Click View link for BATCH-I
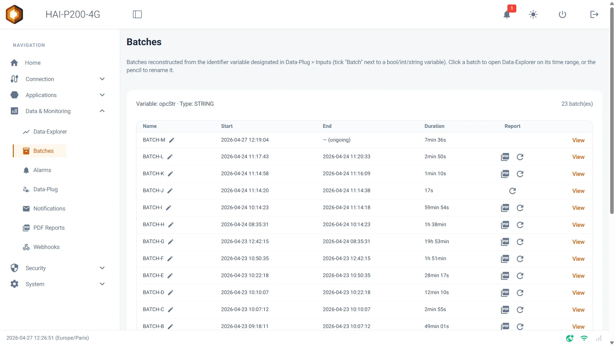Image resolution: width=615 pixels, height=346 pixels. (x=578, y=208)
